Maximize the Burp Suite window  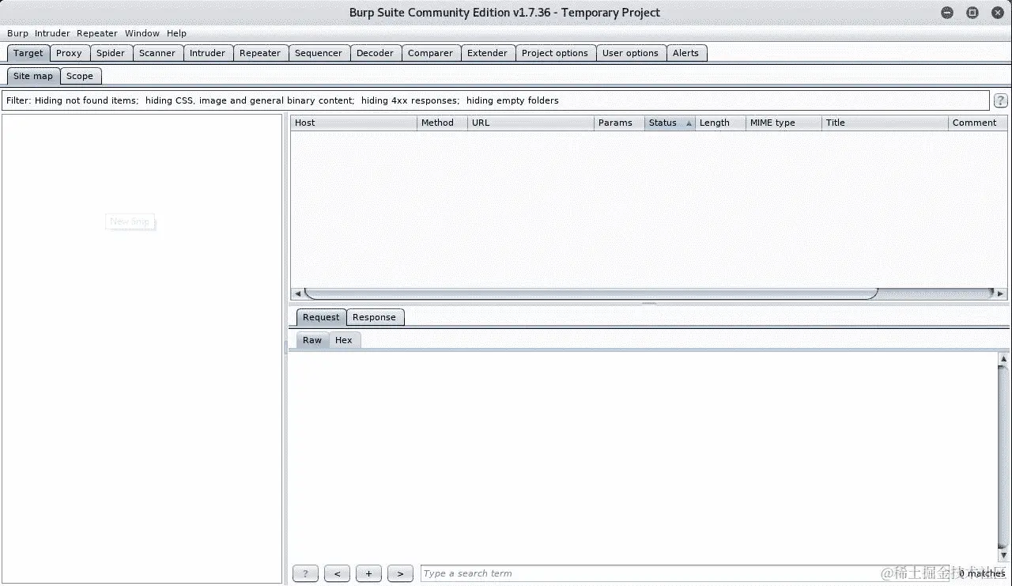[972, 13]
